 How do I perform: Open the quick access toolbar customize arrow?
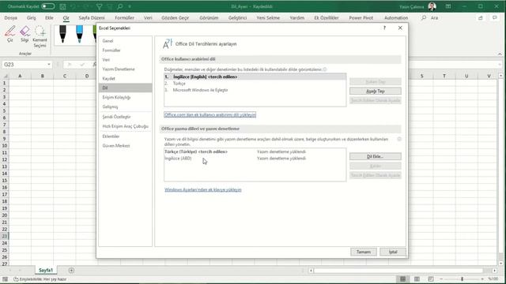click(x=130, y=6)
